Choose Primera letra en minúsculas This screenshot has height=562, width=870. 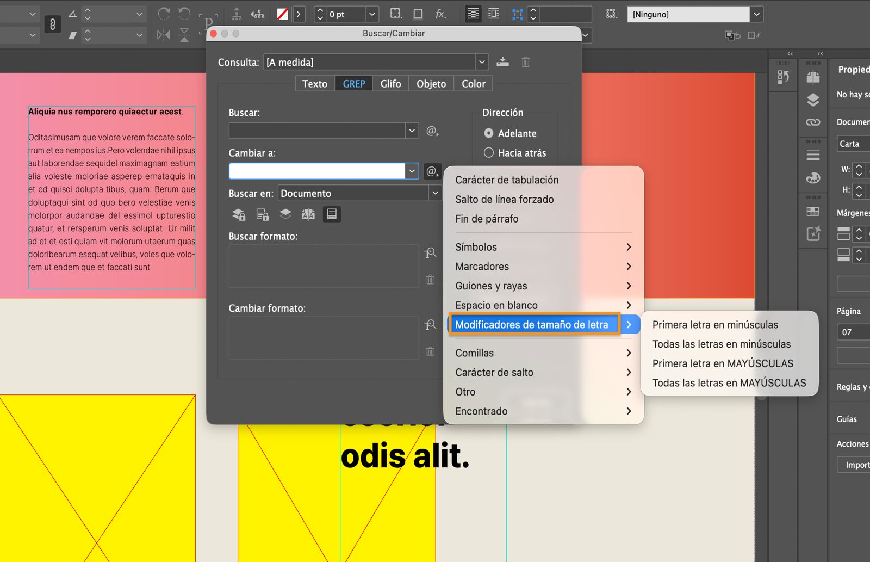click(x=729, y=325)
